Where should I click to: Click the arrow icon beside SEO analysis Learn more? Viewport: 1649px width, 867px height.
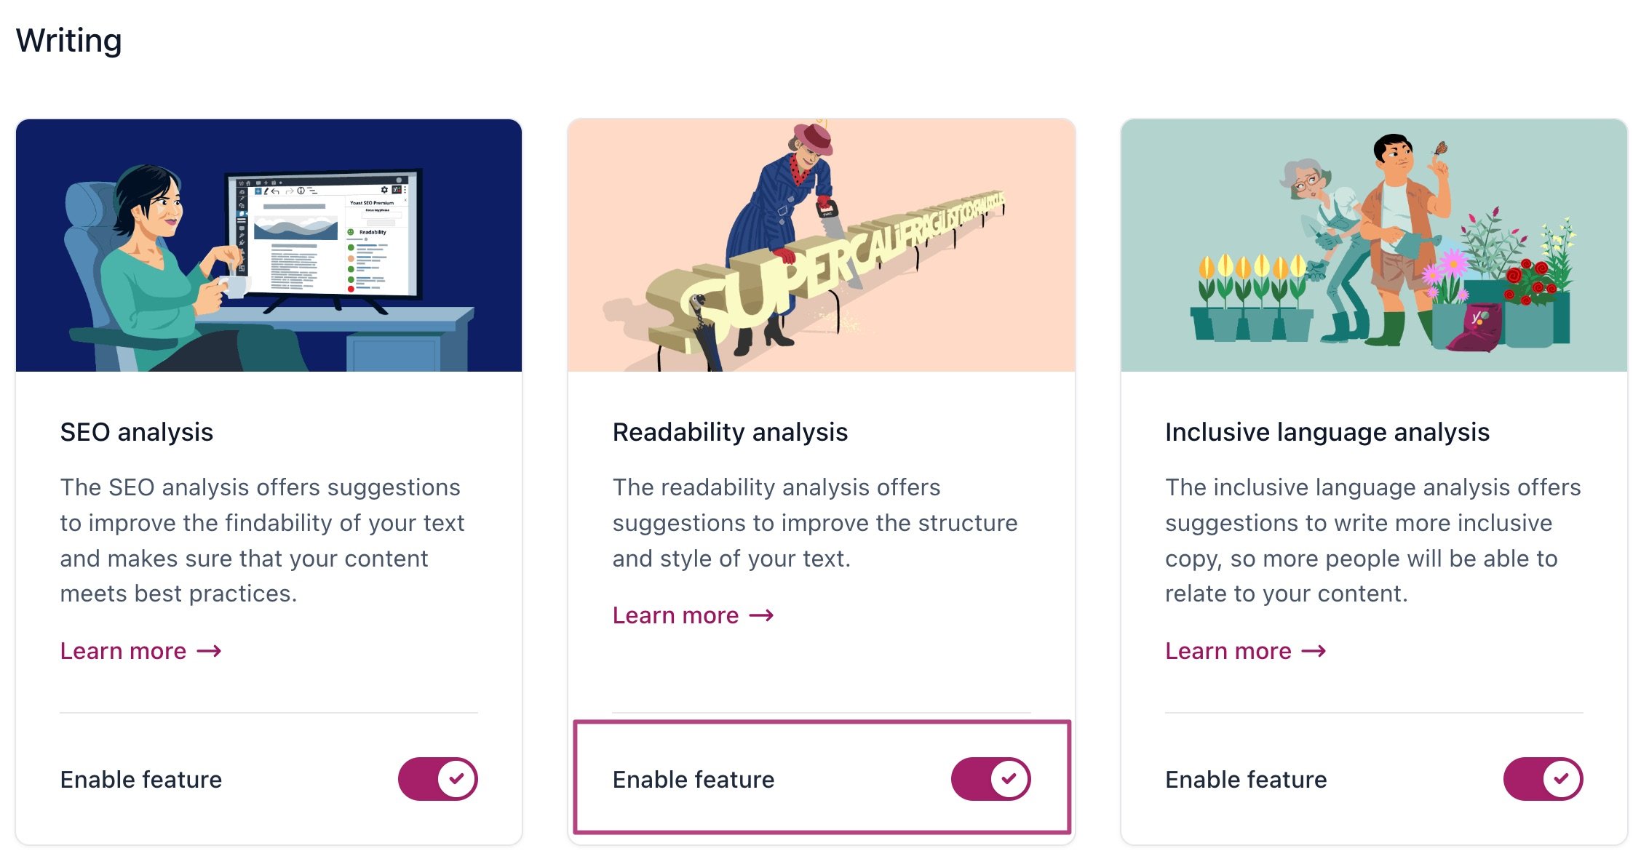point(210,651)
